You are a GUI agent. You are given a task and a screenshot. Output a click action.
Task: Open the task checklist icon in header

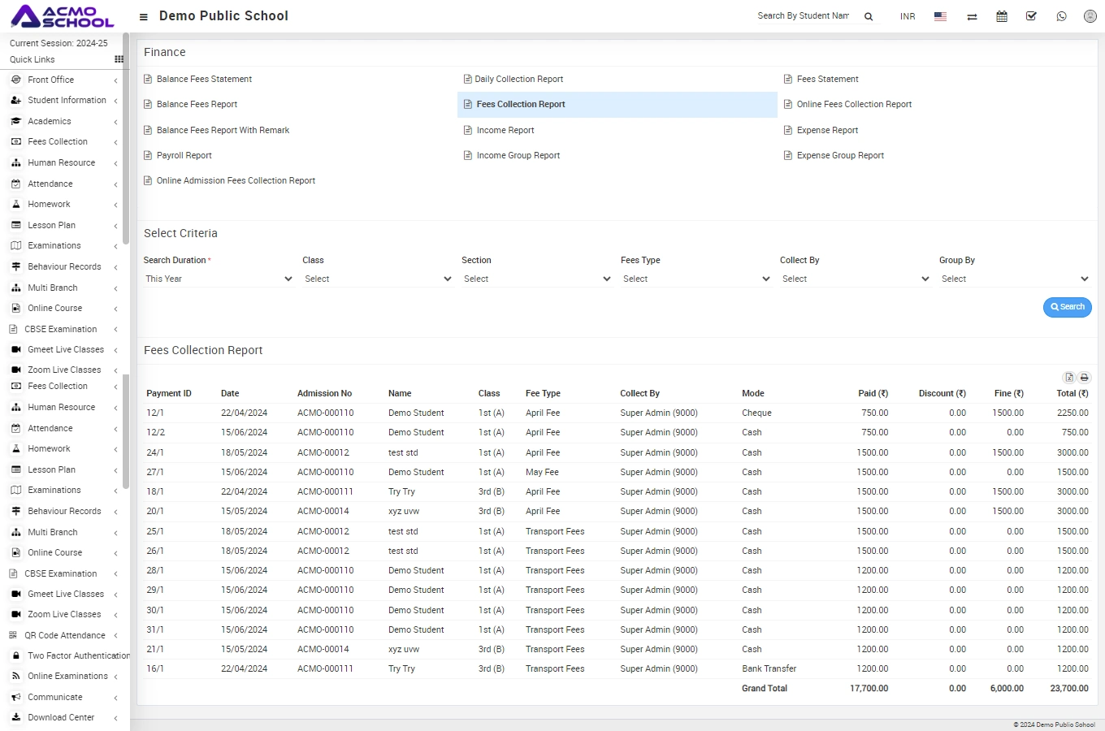click(x=1031, y=16)
